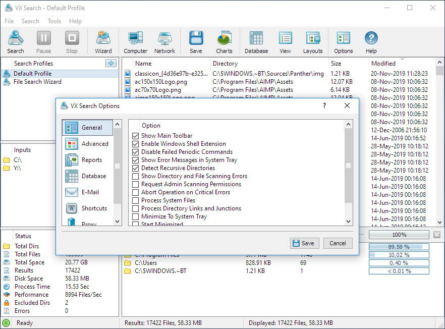Sort results by the Modified column
Screen dimensions: 445x329
point(401,63)
